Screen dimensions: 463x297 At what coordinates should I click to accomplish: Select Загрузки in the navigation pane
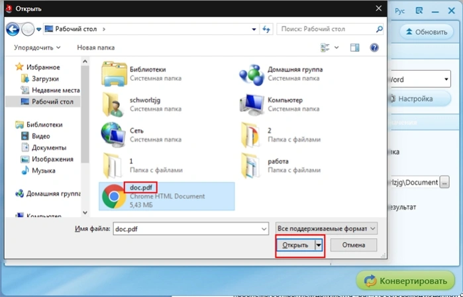tap(45, 79)
